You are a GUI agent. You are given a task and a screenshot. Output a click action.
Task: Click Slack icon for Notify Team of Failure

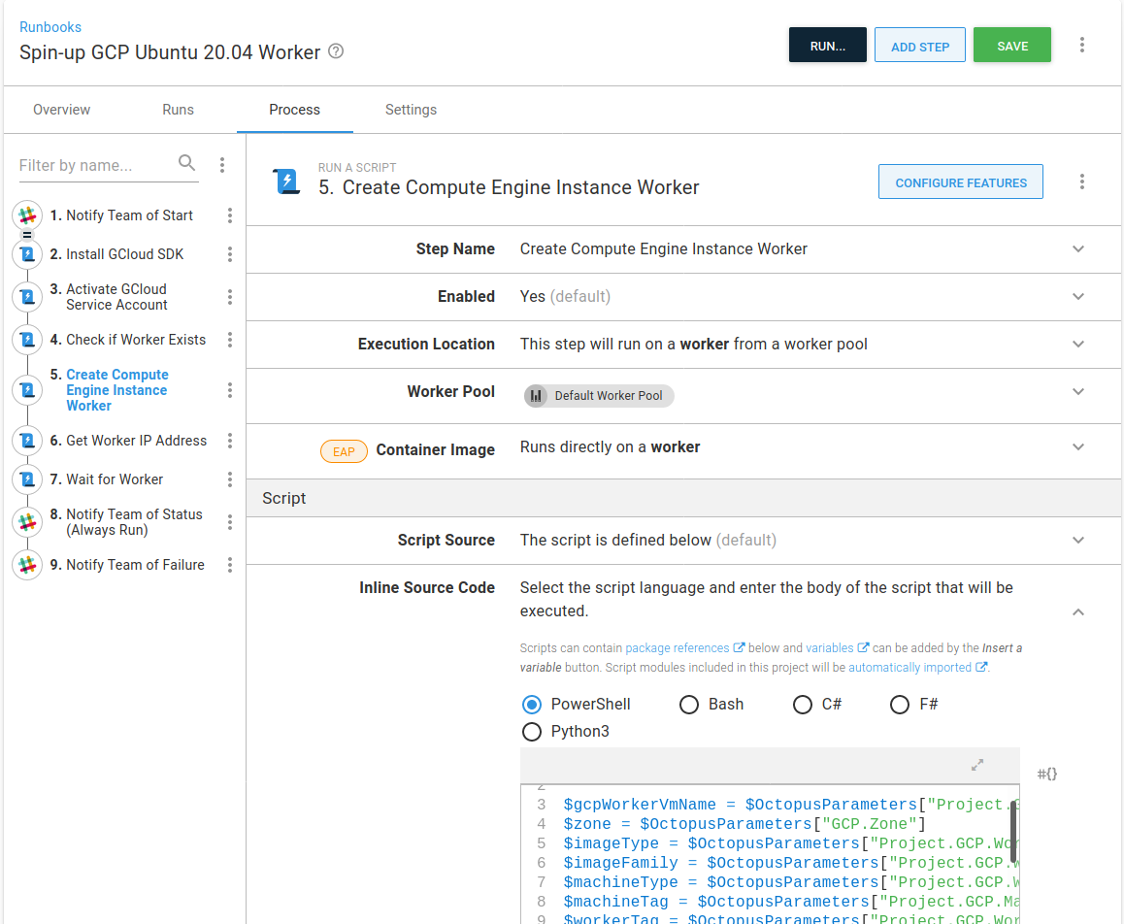pyautogui.click(x=27, y=565)
